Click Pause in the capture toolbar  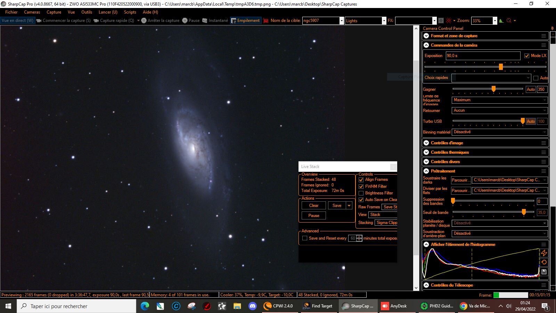(191, 21)
